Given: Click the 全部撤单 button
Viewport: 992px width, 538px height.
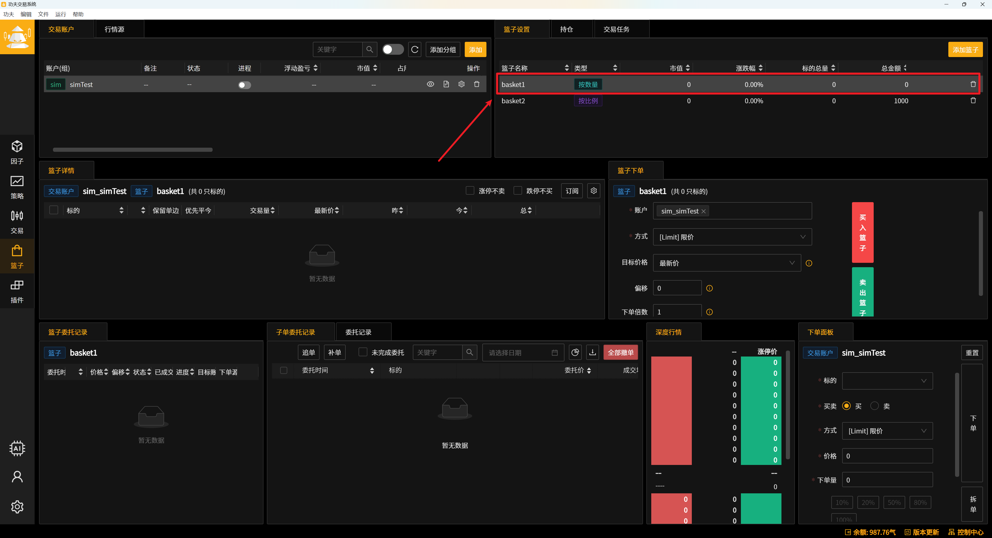Looking at the screenshot, I should [x=620, y=352].
